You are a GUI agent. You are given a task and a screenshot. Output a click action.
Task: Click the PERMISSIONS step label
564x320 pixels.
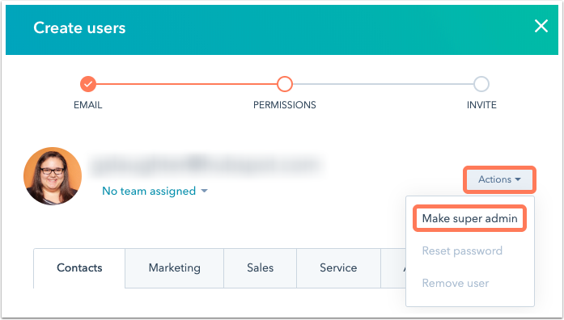coord(285,105)
